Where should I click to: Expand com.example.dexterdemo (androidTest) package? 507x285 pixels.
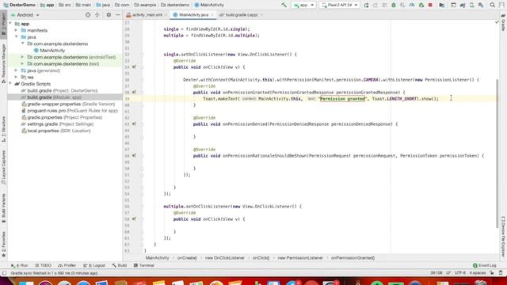(x=23, y=57)
